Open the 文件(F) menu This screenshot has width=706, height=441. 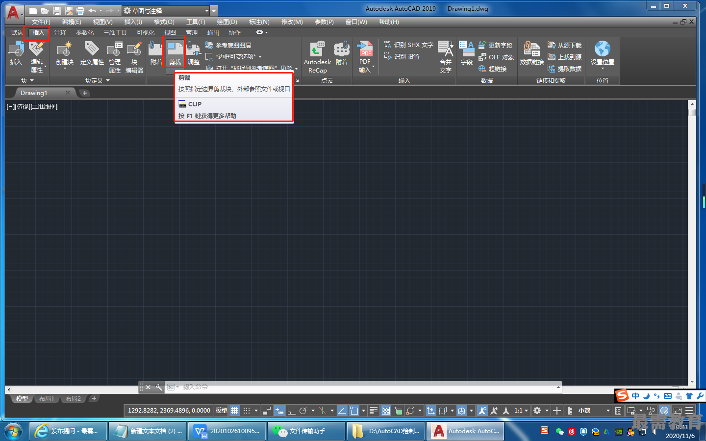[41, 22]
